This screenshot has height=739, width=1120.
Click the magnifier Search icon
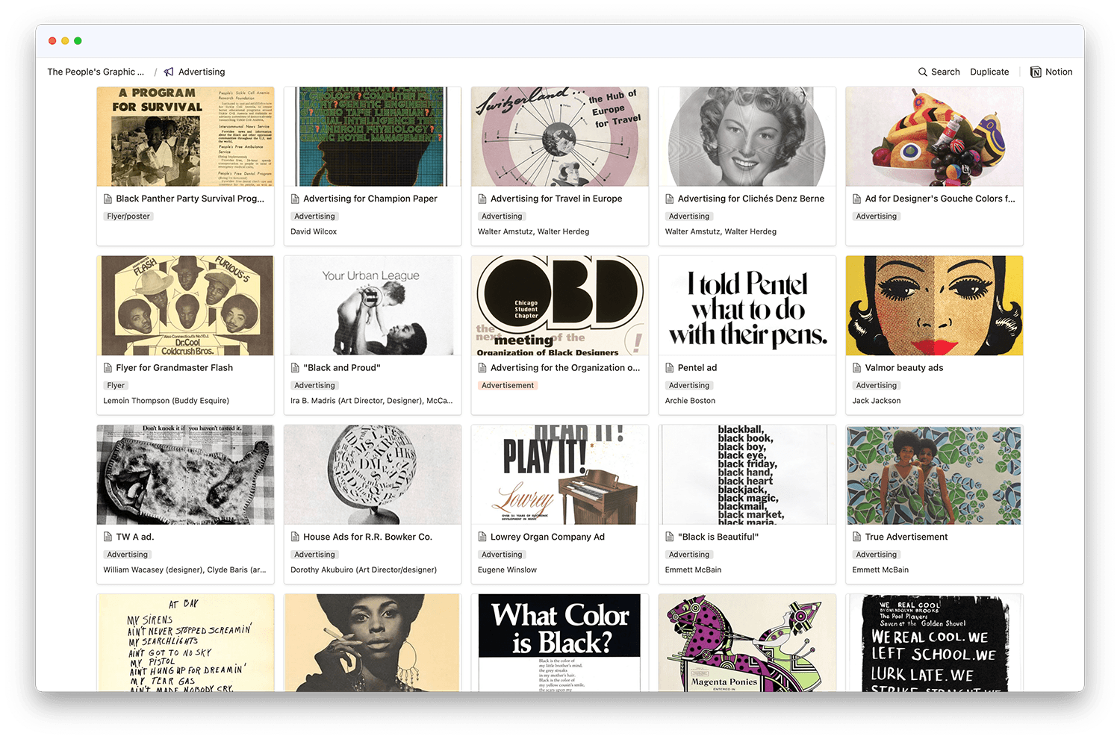pyautogui.click(x=922, y=72)
